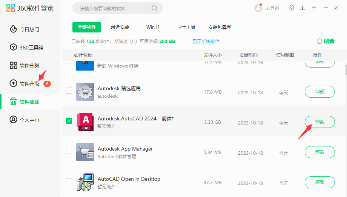The width and height of the screenshot is (347, 197).
Task: Click the 5.34 MB size value
Action: point(213,152)
